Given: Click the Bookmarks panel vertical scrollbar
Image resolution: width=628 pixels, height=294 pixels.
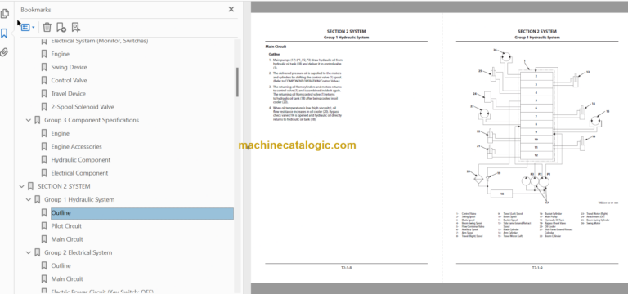Looking at the screenshot, I should click(237, 82).
